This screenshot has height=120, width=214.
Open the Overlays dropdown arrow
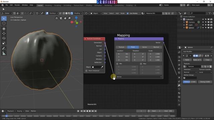coord(57,13)
